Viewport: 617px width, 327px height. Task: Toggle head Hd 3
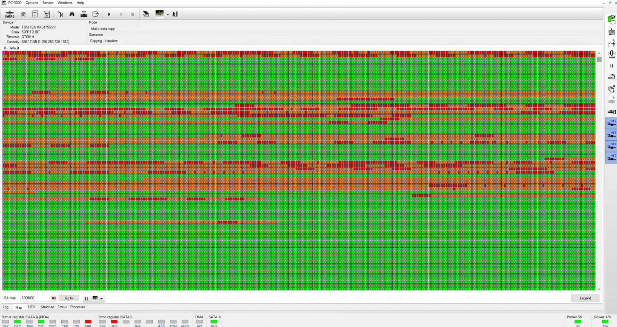[x=611, y=158]
